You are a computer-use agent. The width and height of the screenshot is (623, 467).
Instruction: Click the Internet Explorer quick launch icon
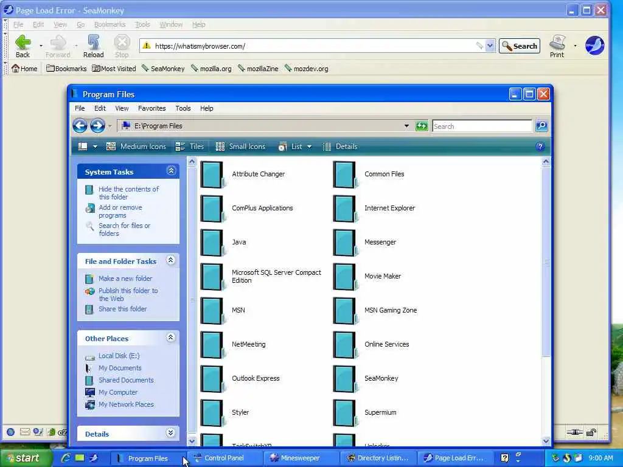coord(66,458)
